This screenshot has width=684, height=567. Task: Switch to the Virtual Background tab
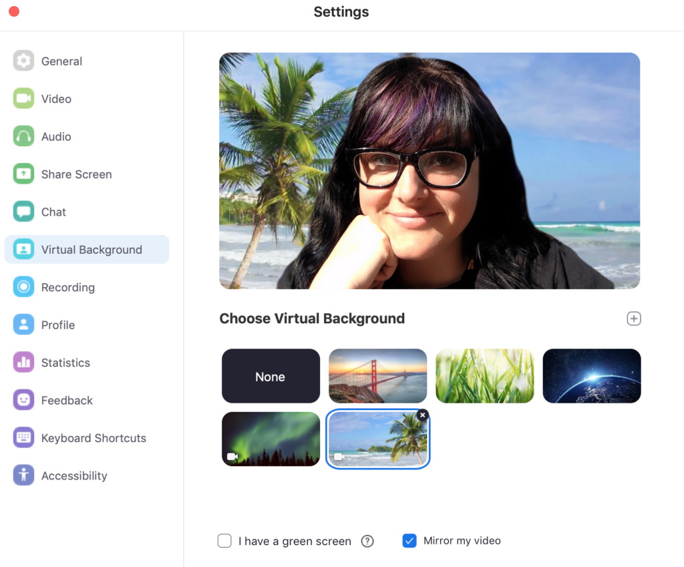(x=92, y=249)
